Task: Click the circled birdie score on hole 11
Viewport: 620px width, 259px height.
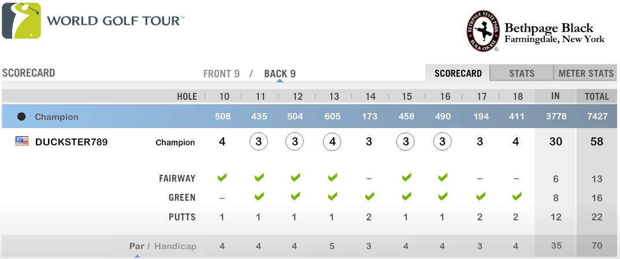Action: click(259, 142)
